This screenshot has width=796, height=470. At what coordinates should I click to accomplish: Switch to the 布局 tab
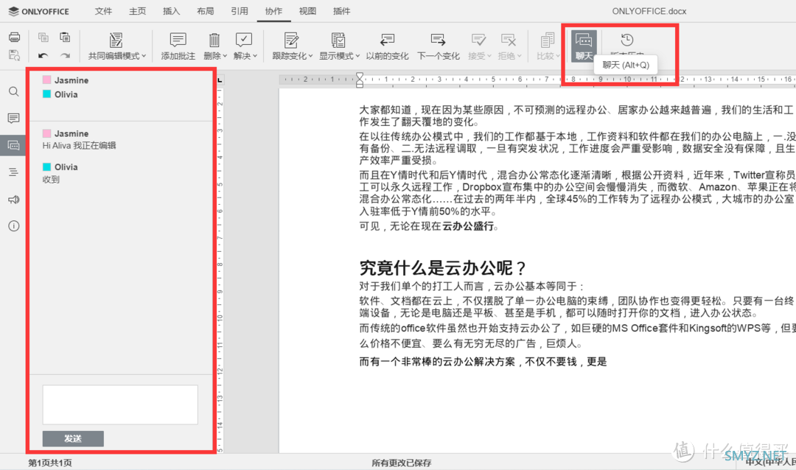(205, 10)
